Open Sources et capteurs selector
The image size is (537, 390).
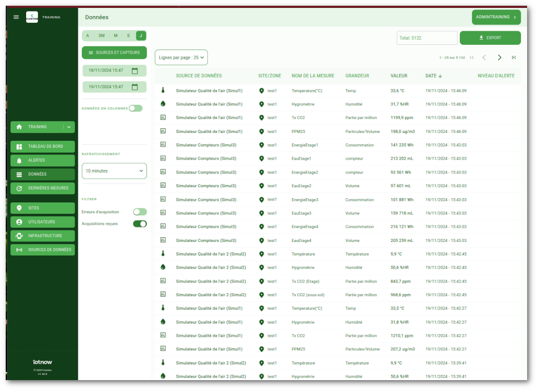coord(114,53)
